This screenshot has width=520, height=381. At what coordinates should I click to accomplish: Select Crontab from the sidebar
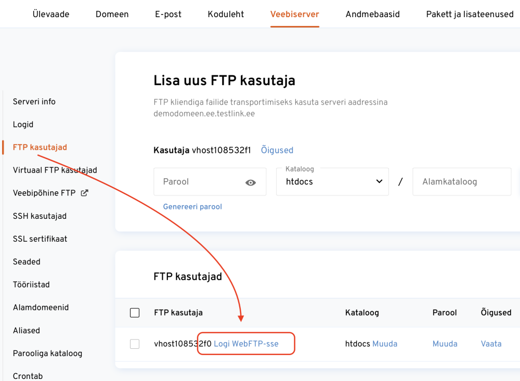[x=28, y=376]
